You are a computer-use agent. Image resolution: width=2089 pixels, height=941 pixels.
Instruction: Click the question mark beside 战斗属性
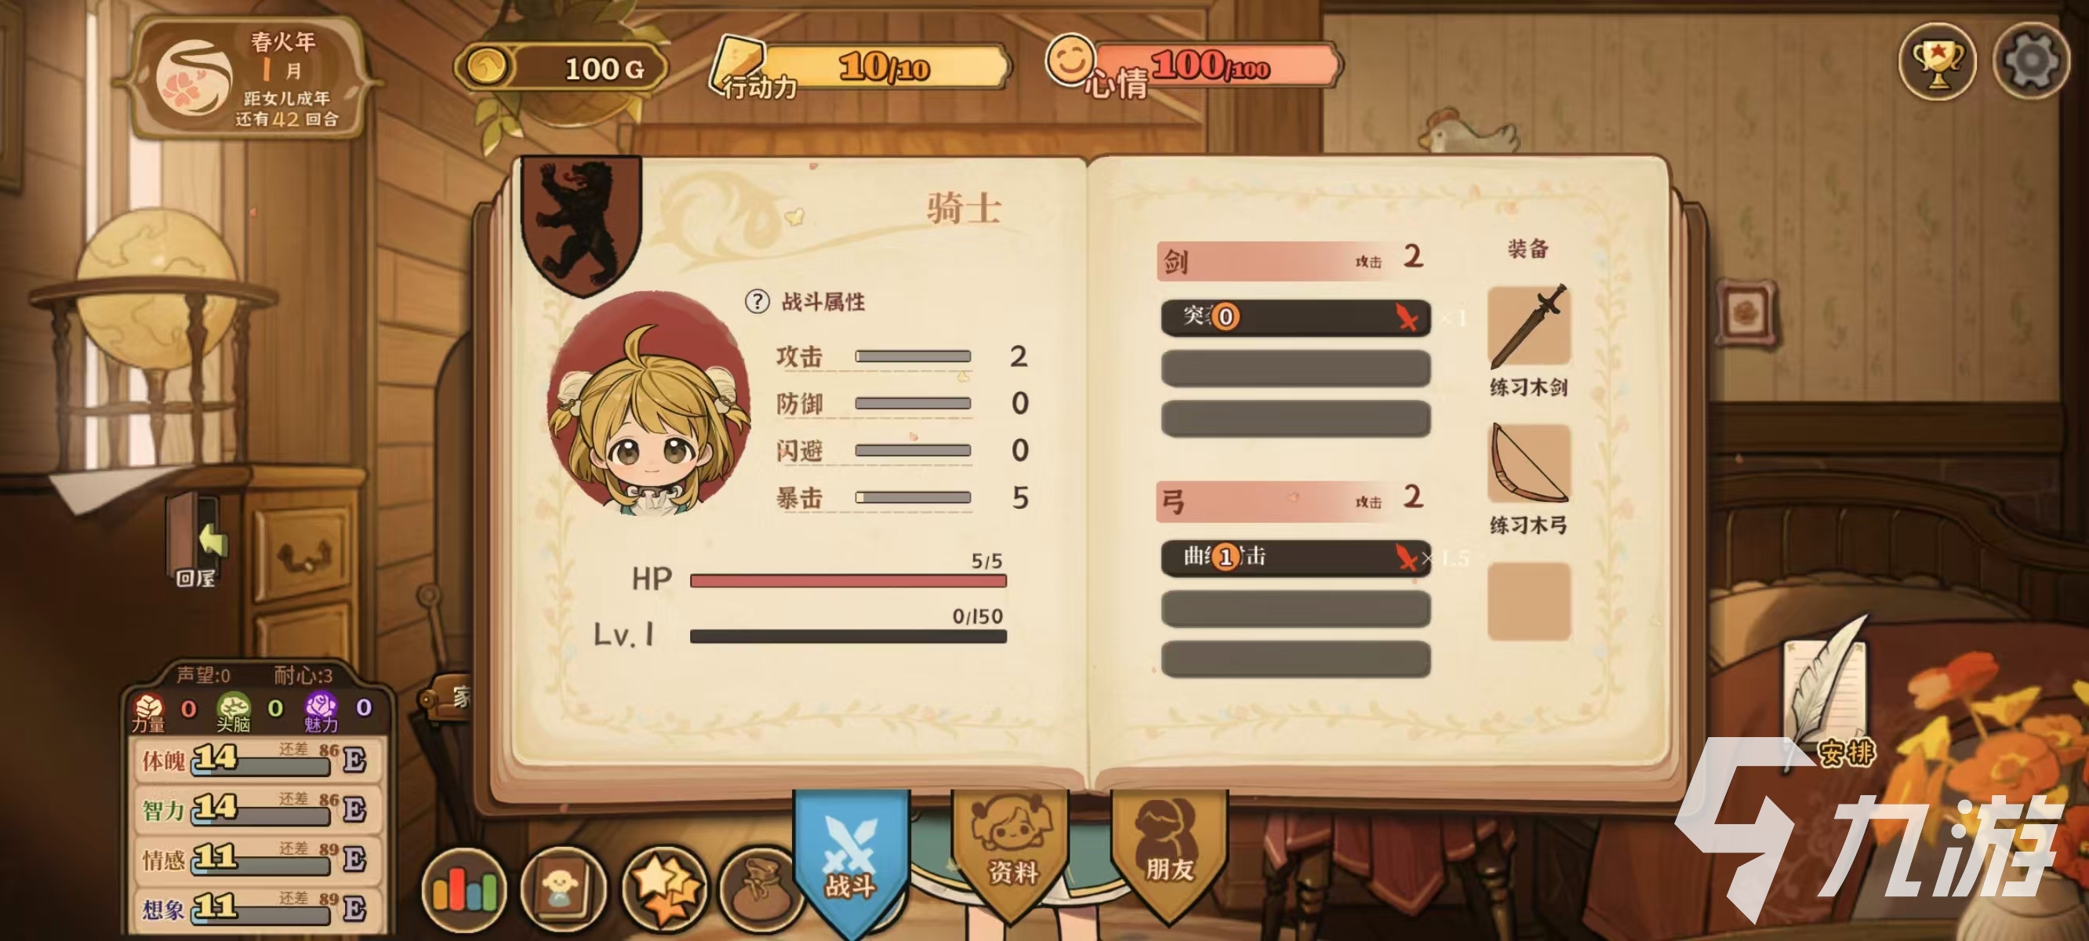coord(757,302)
